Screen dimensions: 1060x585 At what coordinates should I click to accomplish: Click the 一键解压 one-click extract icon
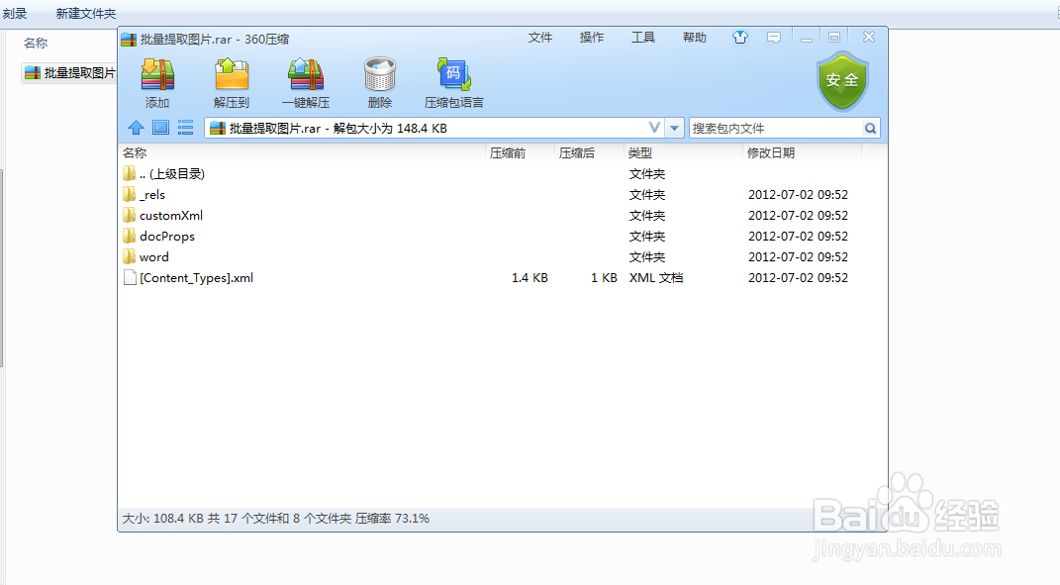[x=306, y=75]
